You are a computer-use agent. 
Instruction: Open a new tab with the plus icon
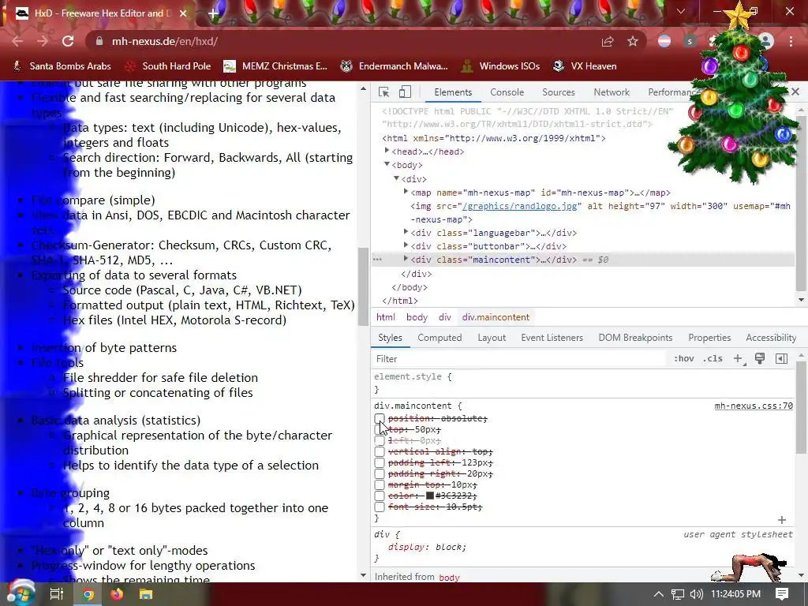tap(213, 13)
